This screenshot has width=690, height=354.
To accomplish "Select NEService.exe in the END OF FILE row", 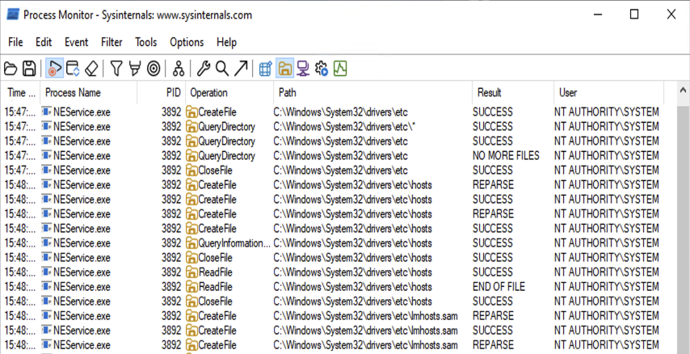I will click(82, 287).
